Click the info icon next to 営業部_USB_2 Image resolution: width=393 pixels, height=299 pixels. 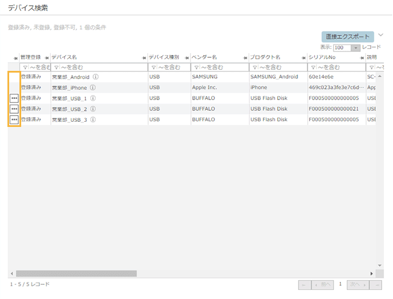point(93,109)
